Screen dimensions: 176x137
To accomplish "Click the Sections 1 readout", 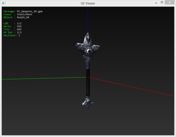I will 11,35.
